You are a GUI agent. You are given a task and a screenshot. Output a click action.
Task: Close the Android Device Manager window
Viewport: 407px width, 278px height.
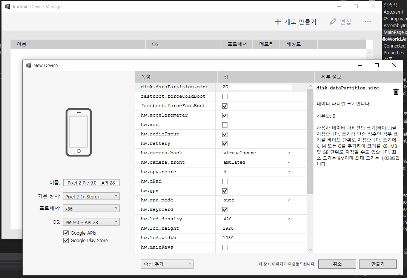point(373,6)
